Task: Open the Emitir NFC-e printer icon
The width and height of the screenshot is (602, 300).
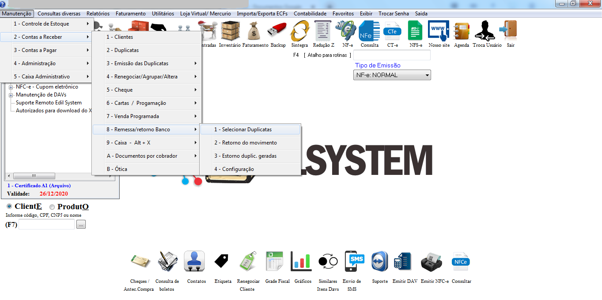Action: point(431,262)
